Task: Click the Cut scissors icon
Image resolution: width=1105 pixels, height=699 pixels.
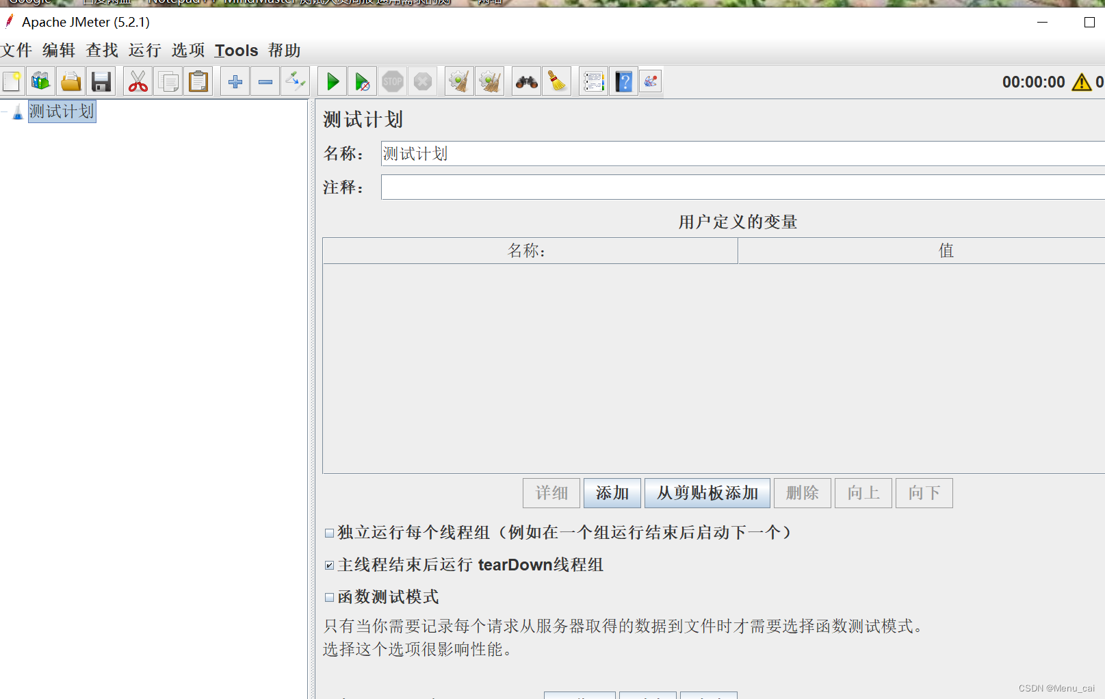Action: pyautogui.click(x=138, y=82)
